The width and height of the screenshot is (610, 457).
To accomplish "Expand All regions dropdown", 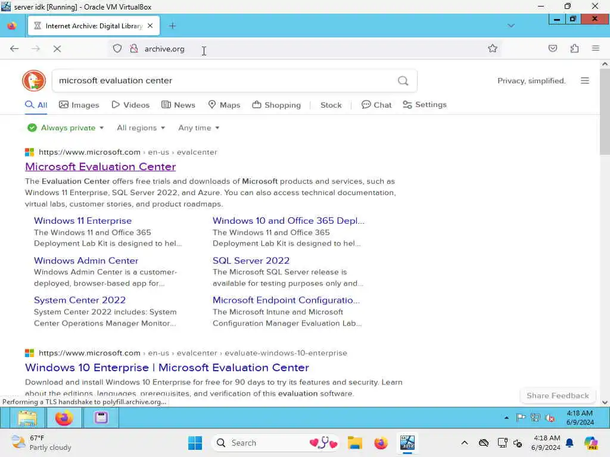I will click(141, 128).
